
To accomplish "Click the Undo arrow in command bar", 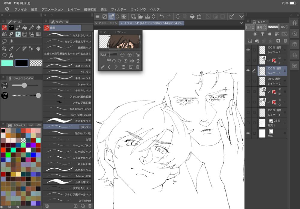I will 162,16.
